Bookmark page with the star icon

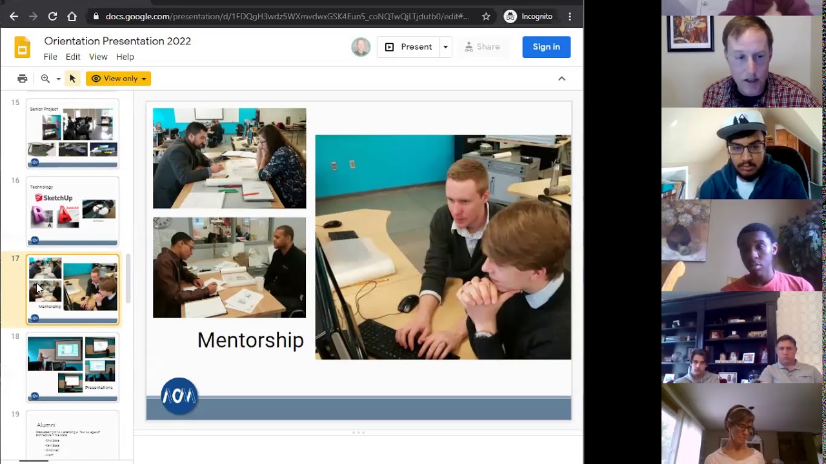point(486,16)
